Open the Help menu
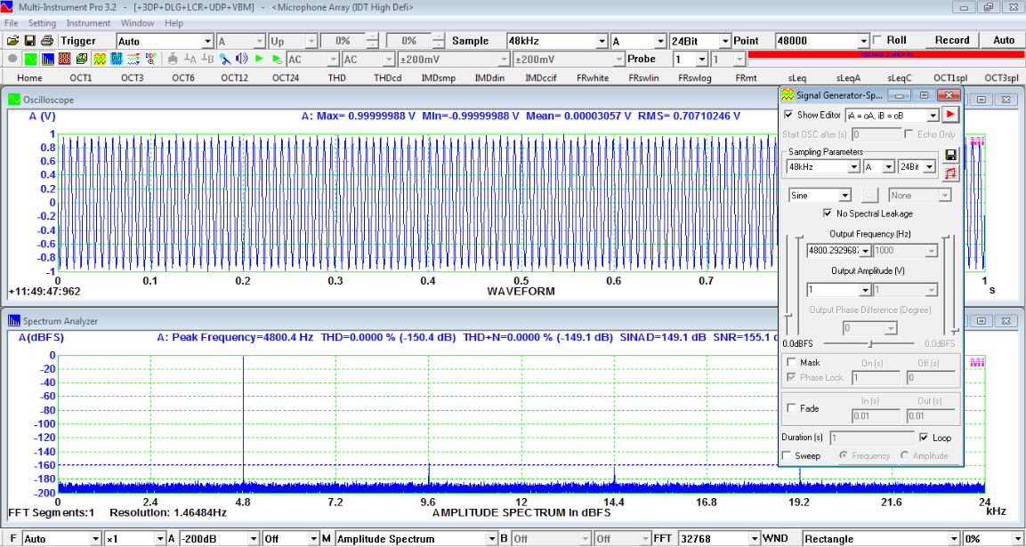 pyautogui.click(x=174, y=23)
